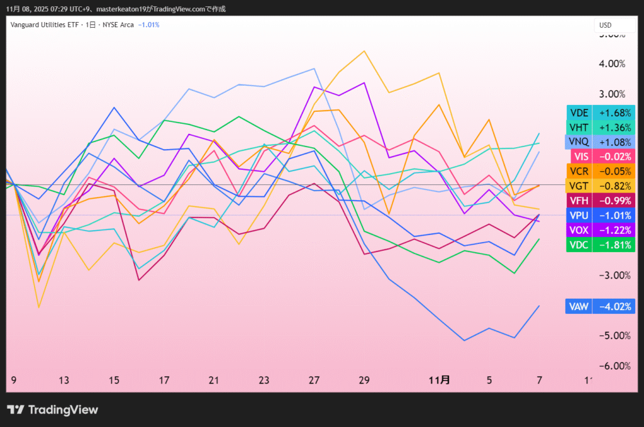Click the VNQ ticker label
This screenshot has height=427, width=644.
(579, 141)
